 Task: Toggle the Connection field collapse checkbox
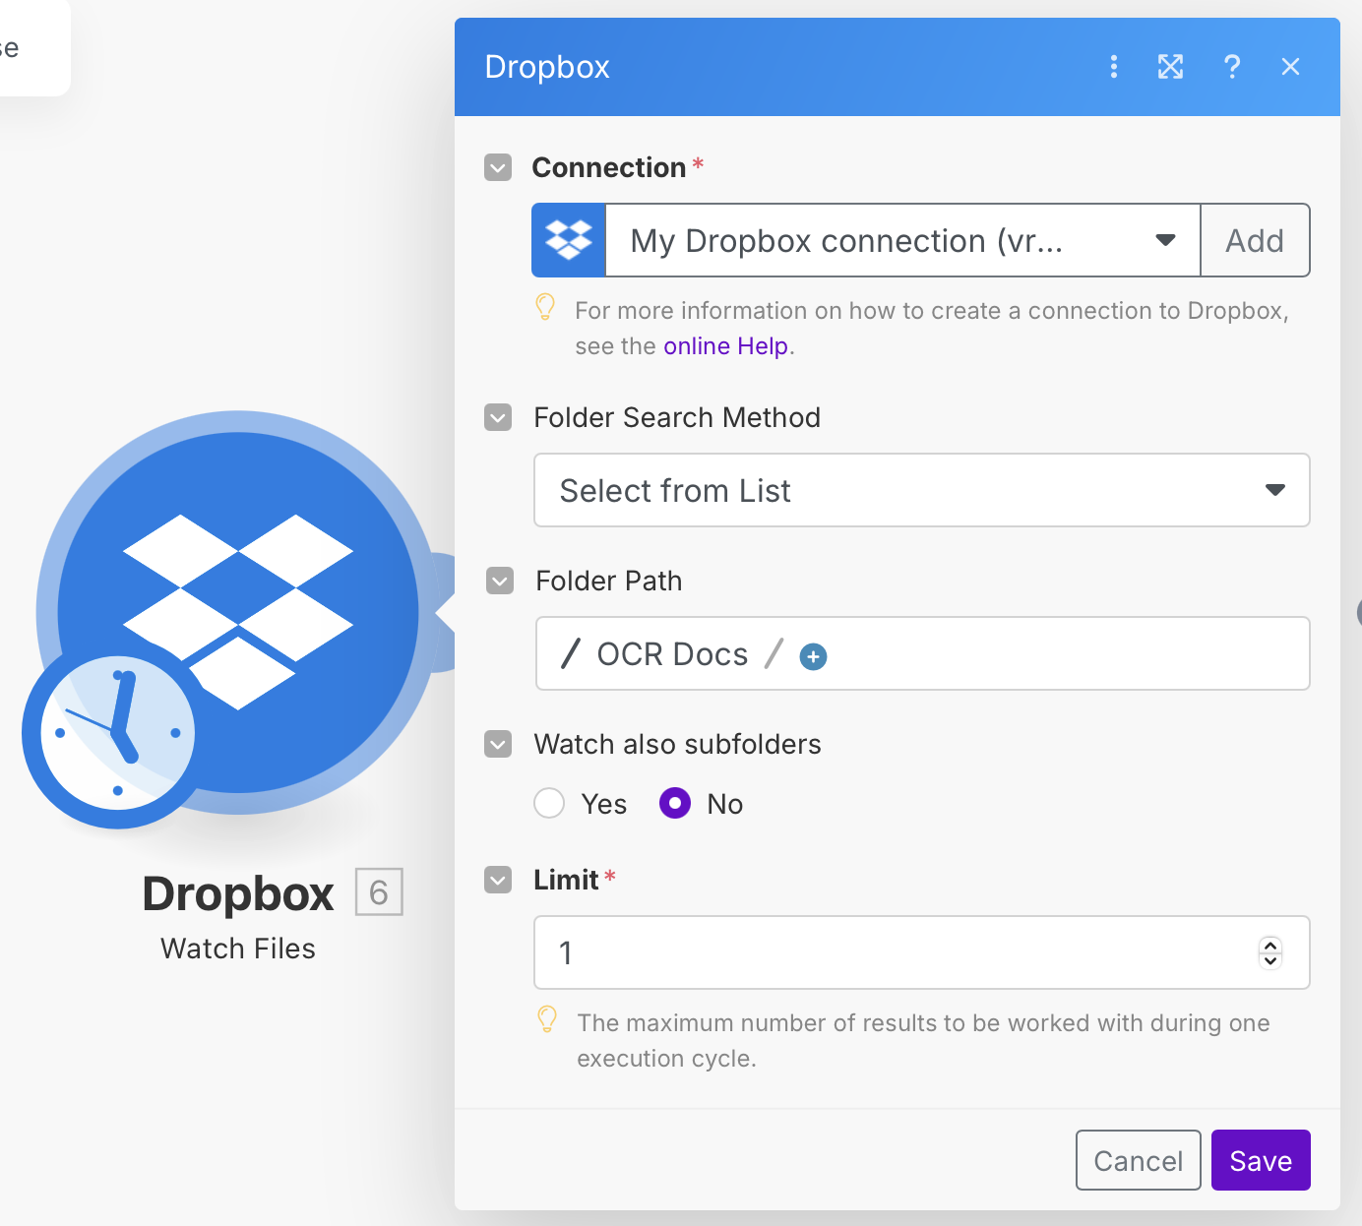[x=498, y=167]
